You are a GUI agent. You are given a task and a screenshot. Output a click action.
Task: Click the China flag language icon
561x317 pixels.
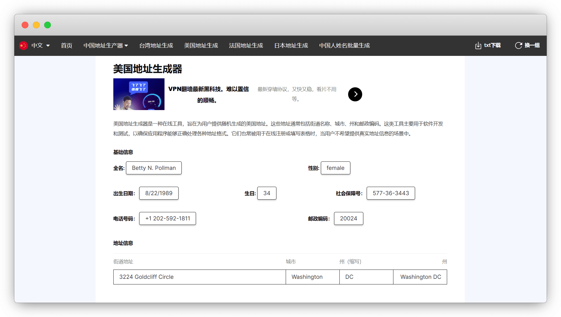click(23, 45)
